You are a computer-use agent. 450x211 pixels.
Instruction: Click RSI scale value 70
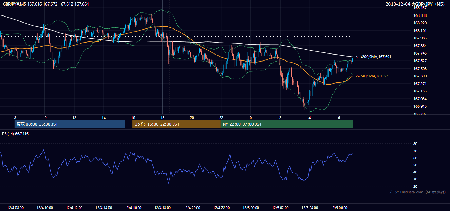point(415,151)
